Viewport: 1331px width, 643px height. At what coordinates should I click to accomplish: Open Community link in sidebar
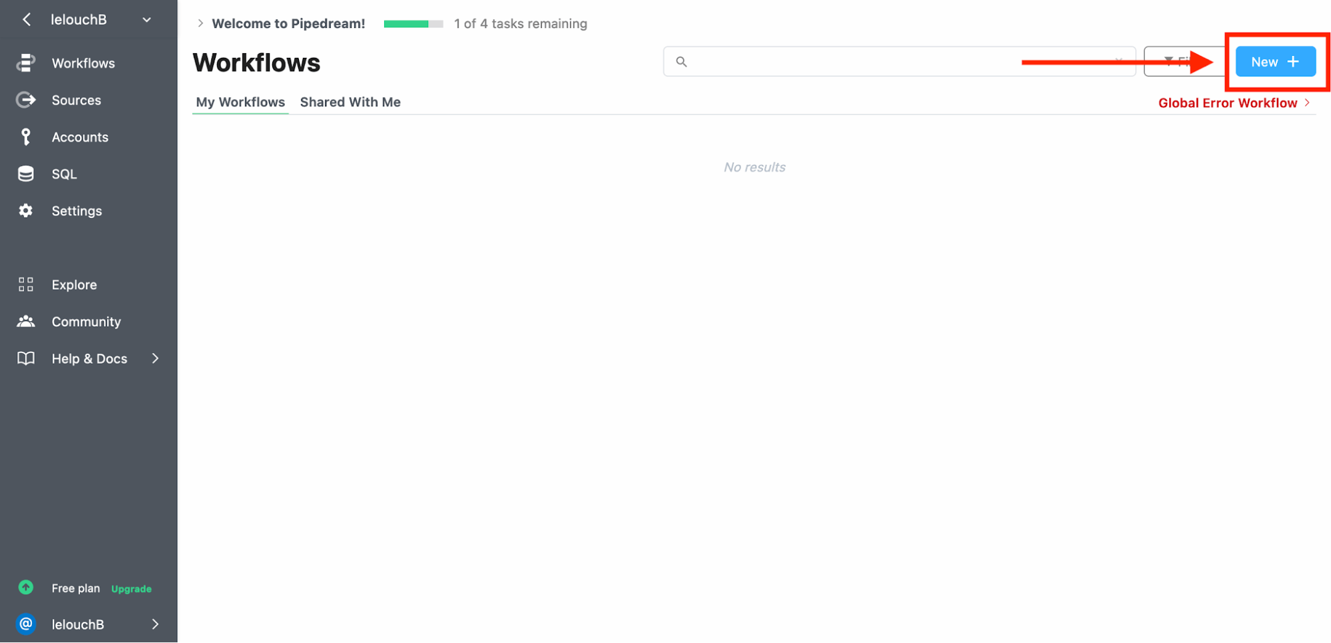point(87,322)
